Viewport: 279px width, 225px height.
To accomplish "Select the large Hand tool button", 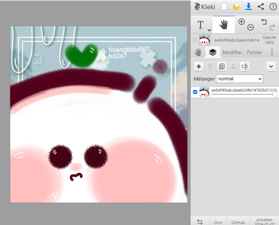I will click(x=224, y=25).
